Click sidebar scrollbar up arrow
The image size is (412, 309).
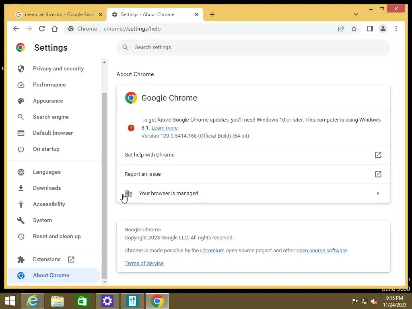(104, 62)
